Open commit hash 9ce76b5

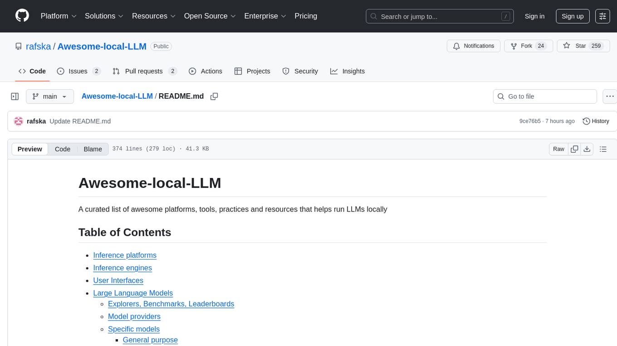tap(530, 121)
